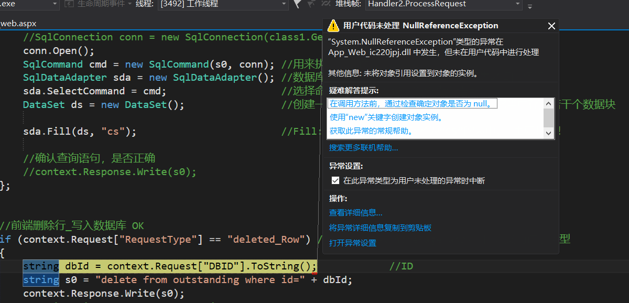Click tip 获取此异常的常规帮助

pyautogui.click(x=371, y=131)
